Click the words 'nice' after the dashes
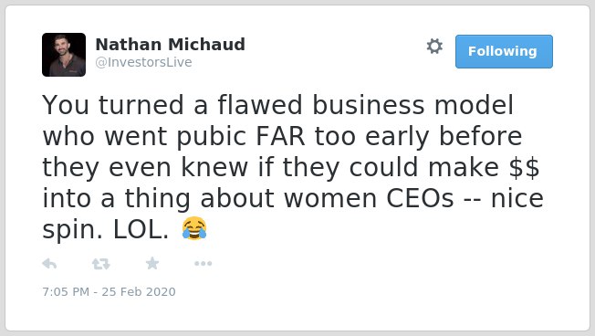595x336 pixels. (517, 198)
